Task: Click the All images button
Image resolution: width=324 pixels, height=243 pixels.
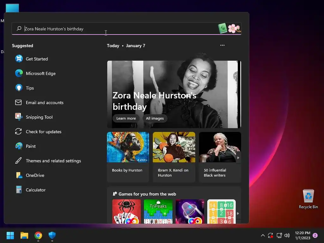Action: (155, 118)
